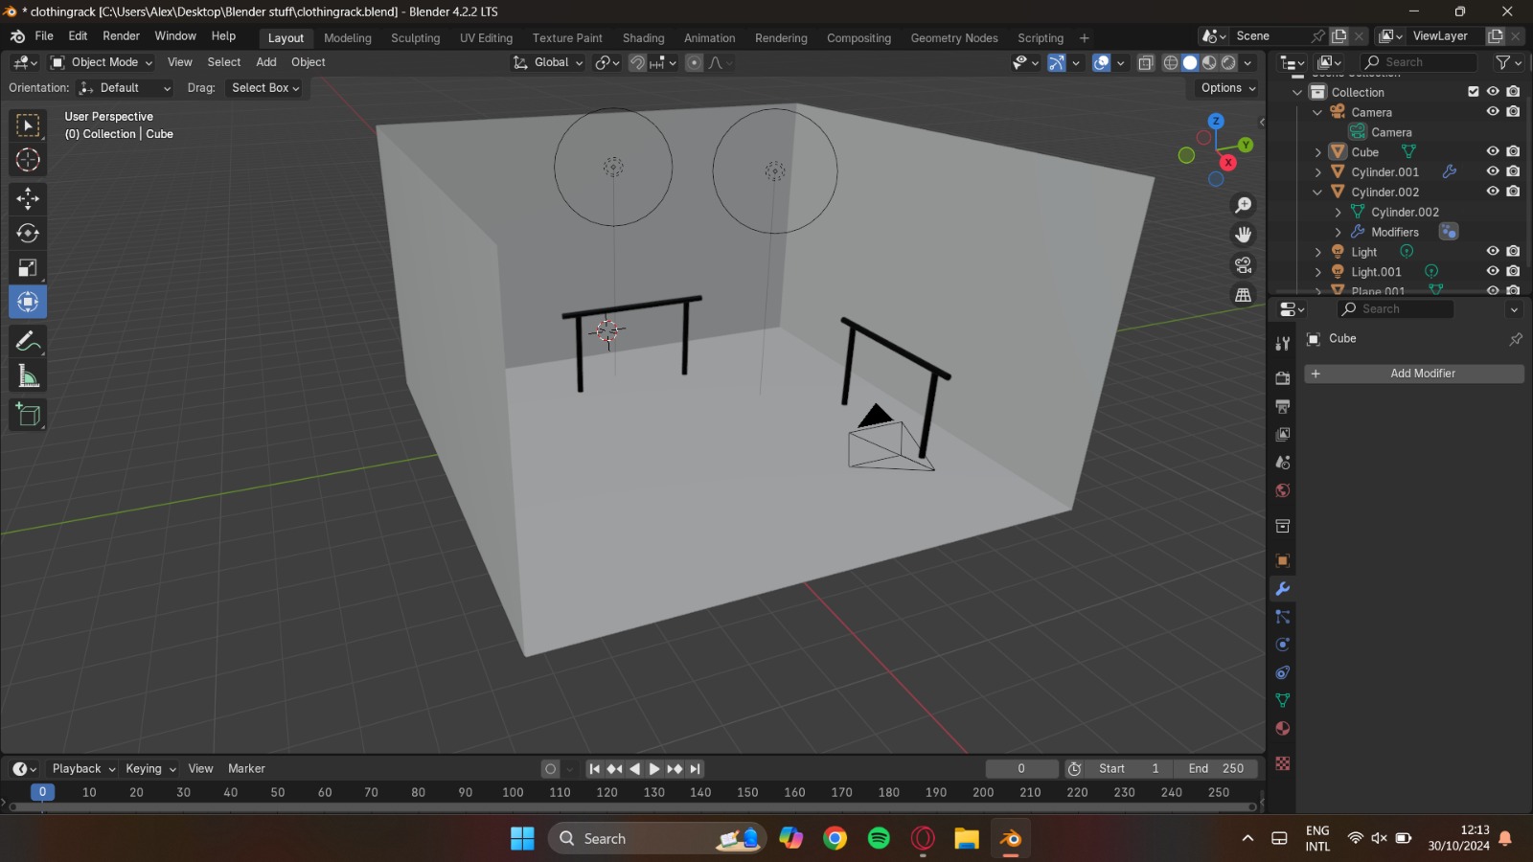The image size is (1533, 862).
Task: Toggle visibility of Cylinder.001
Action: 1493,171
